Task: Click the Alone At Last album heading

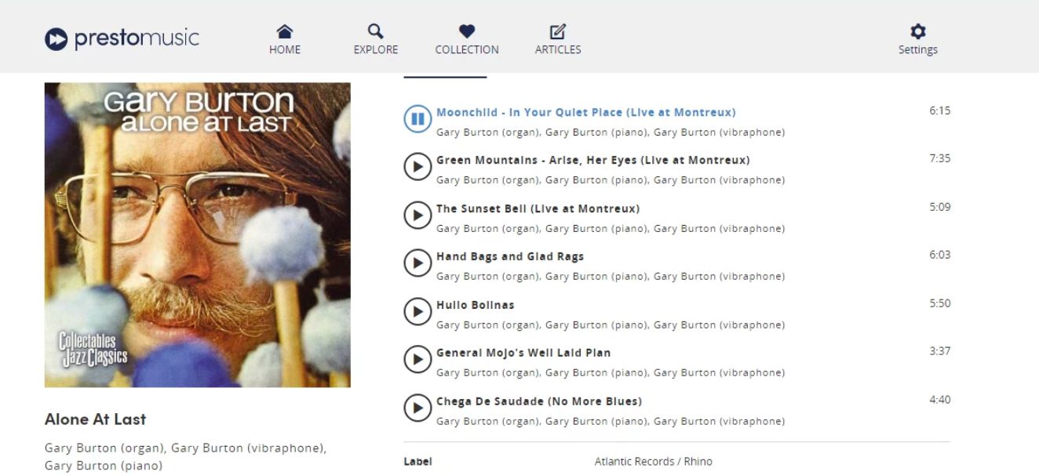Action: pos(96,419)
